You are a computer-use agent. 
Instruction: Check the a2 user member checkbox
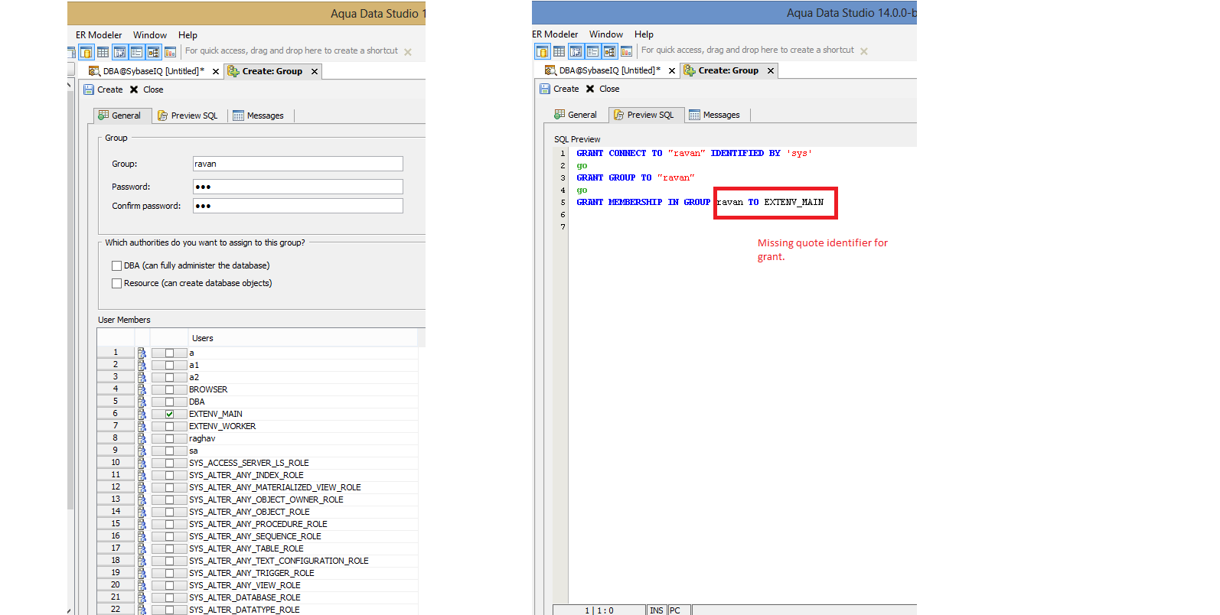click(x=169, y=377)
